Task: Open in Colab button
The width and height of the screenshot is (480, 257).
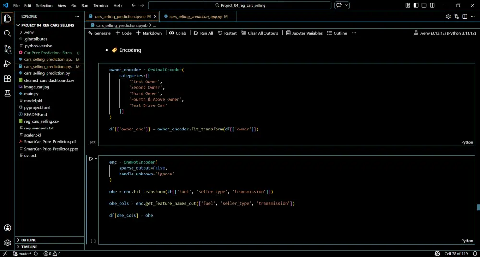Action: coord(178,33)
